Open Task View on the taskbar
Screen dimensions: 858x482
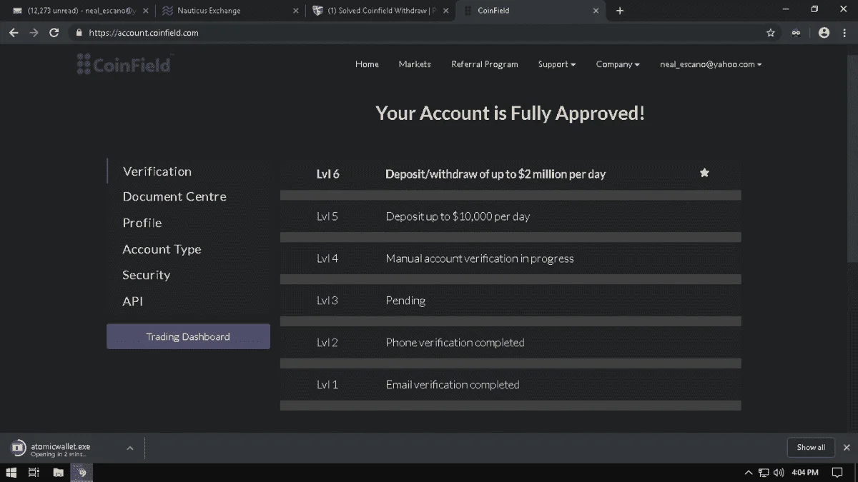coord(34,472)
